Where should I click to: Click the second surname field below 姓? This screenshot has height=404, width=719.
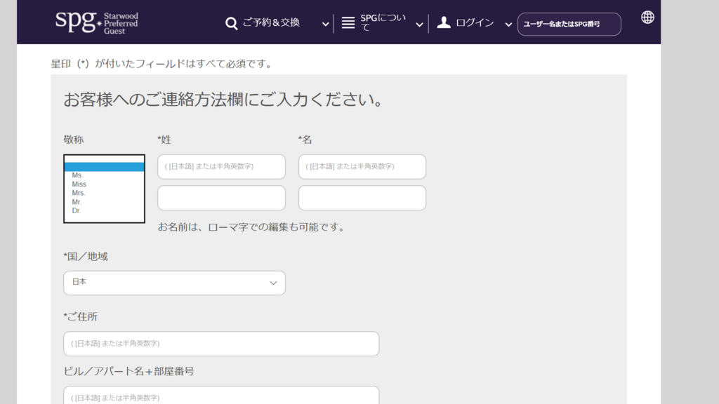221,198
